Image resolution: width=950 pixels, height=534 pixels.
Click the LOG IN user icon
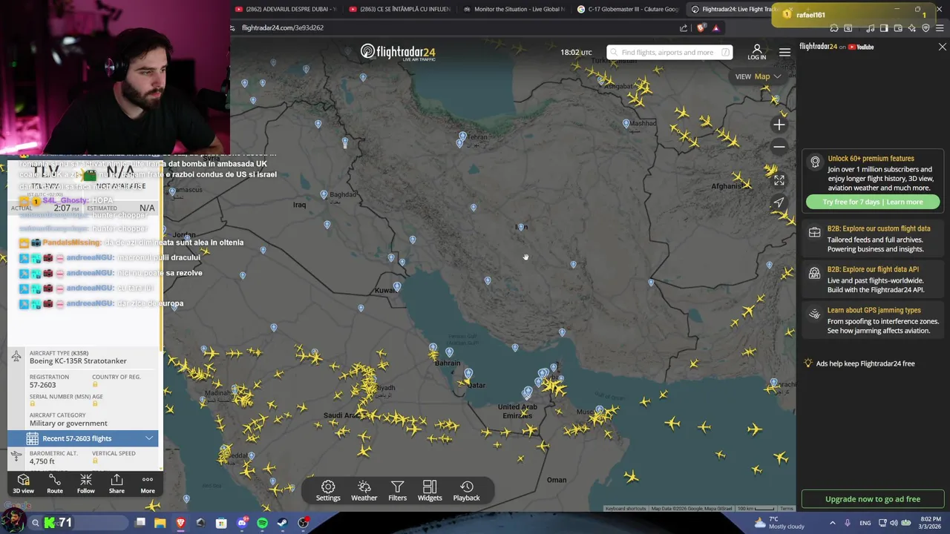[x=757, y=52]
